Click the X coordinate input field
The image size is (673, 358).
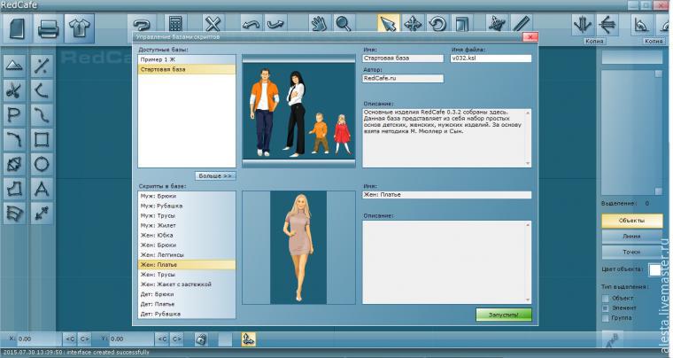click(x=40, y=339)
